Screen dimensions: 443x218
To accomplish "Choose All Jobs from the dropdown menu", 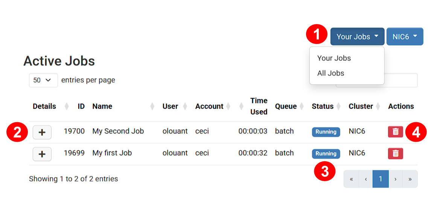I will click(330, 73).
